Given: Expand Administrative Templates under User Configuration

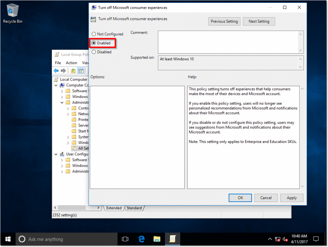Looking at the screenshot, I should click(x=62, y=172).
